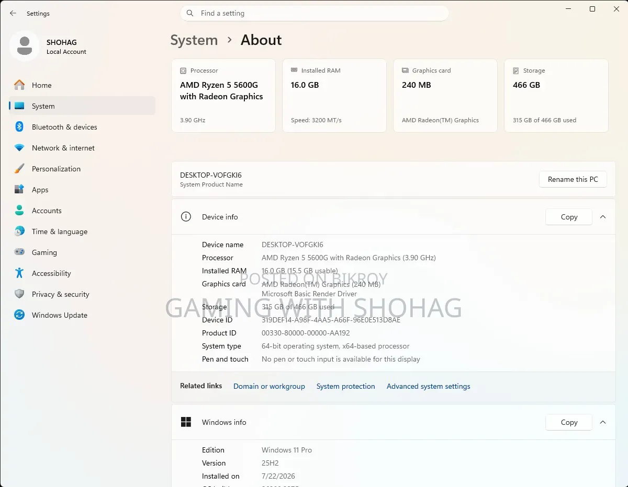
Task: Click the Apps icon in sidebar
Action: pos(19,189)
